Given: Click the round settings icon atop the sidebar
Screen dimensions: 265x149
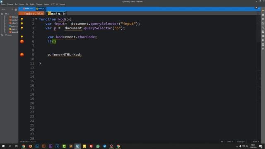Looking at the screenshot, I should click(x=16, y=10).
